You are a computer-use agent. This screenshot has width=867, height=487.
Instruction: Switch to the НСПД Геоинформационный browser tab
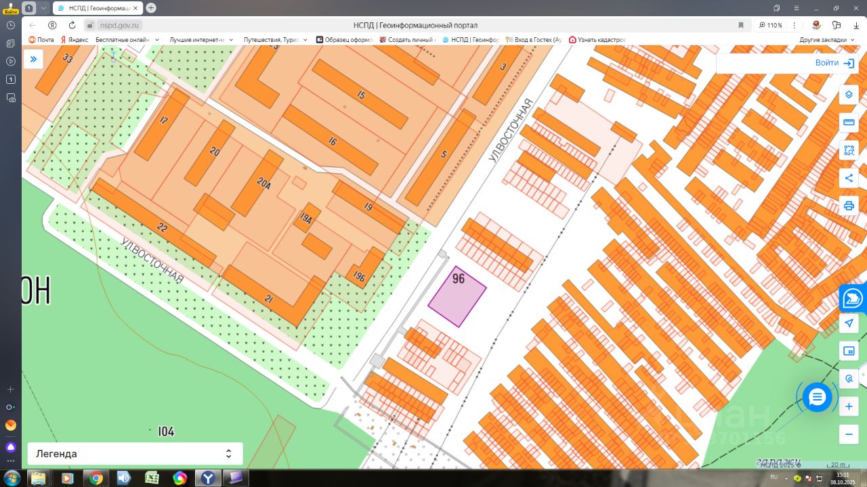coord(97,8)
